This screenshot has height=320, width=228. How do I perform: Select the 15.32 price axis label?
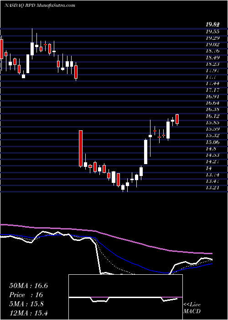212,136
